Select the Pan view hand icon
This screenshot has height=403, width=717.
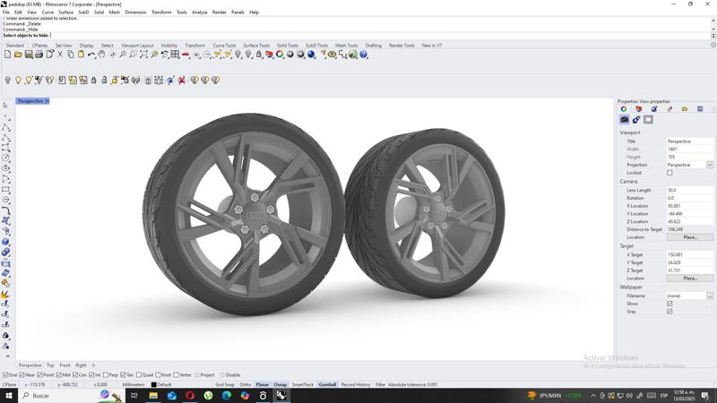pyautogui.click(x=101, y=55)
